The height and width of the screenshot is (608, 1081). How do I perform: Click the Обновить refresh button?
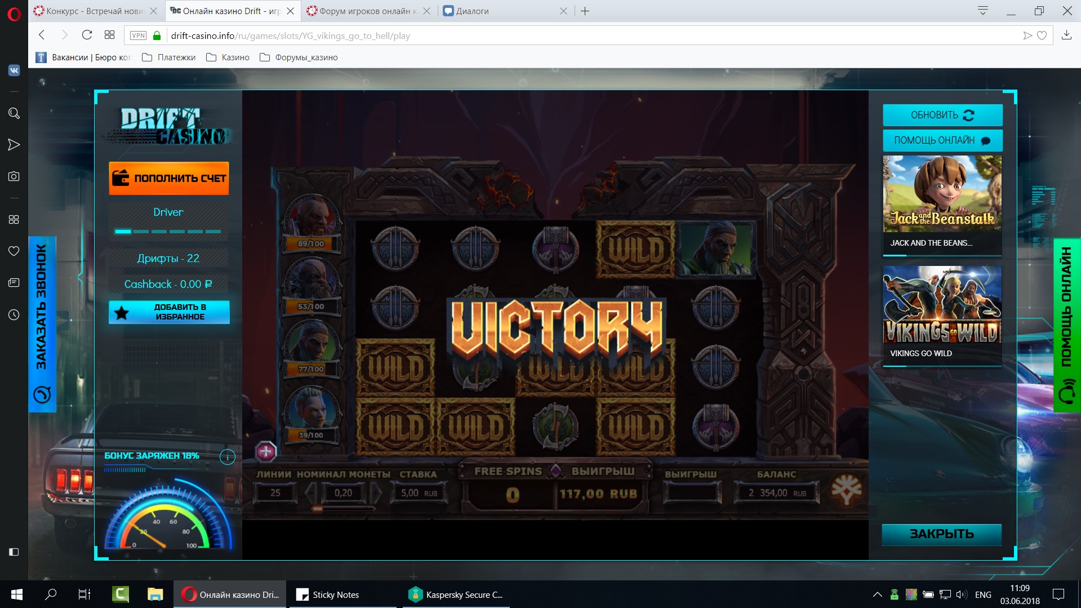[x=942, y=115]
